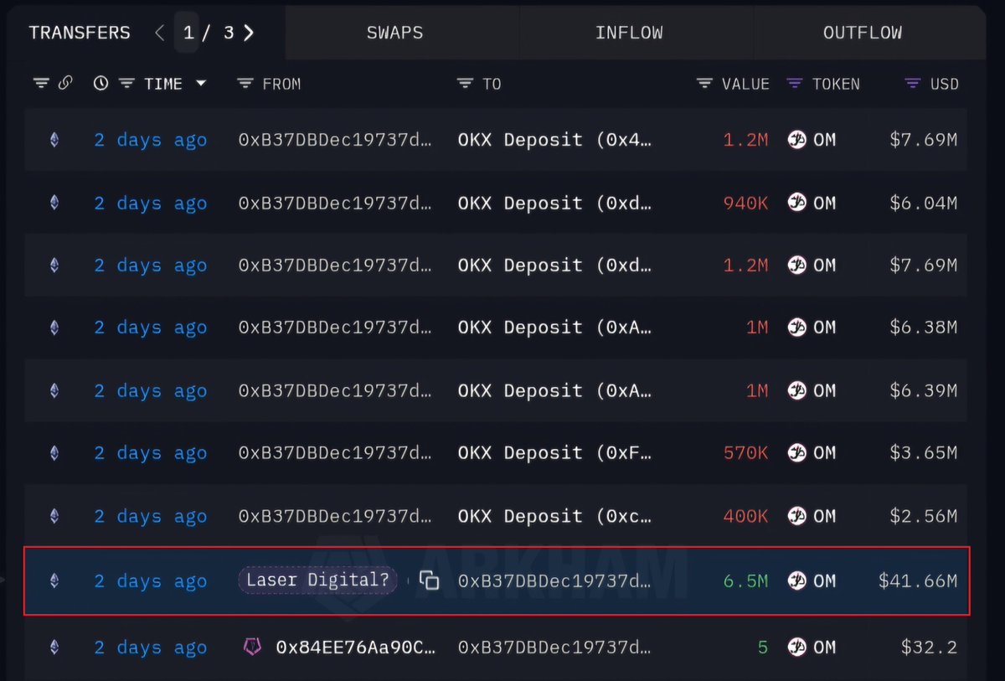The height and width of the screenshot is (681, 1005).
Task: Click the Ethereum chain icon in the $32.2 row
Action: tap(54, 647)
